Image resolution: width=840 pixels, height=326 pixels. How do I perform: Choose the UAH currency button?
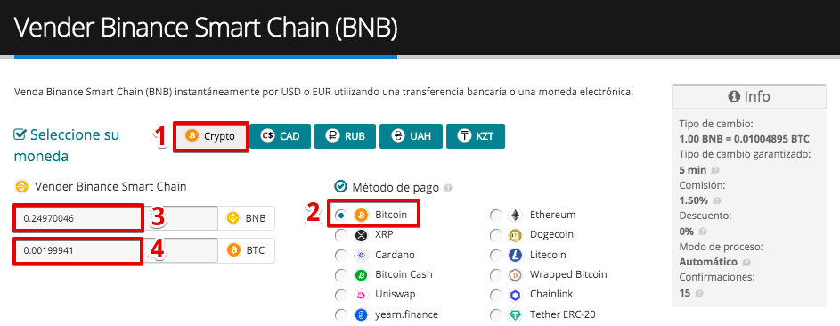click(x=411, y=136)
